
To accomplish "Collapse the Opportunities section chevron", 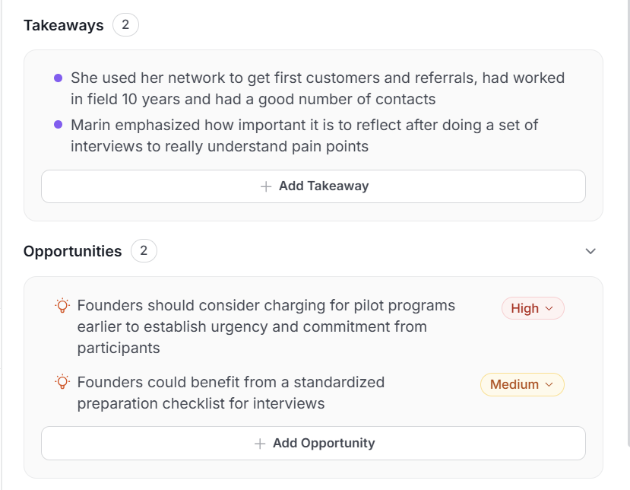I will (590, 251).
